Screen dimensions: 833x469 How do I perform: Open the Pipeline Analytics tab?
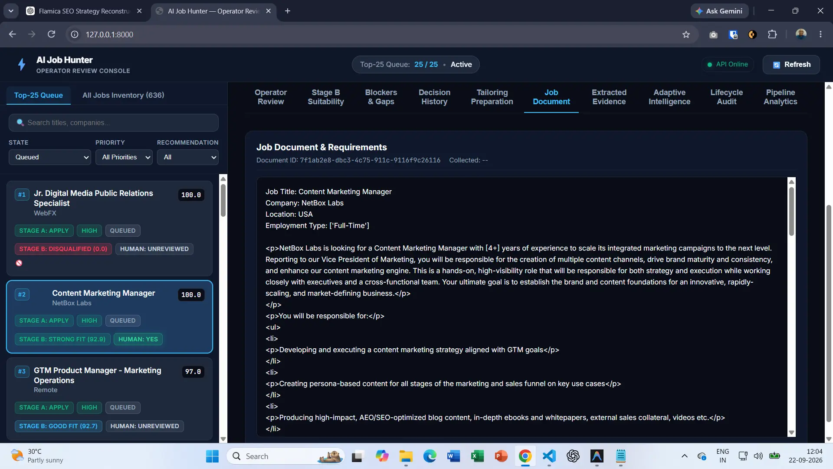coord(781,97)
